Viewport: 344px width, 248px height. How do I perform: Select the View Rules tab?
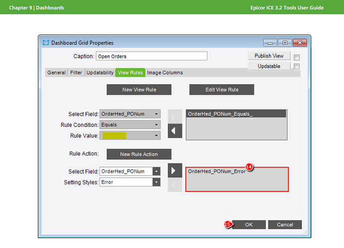tap(130, 73)
